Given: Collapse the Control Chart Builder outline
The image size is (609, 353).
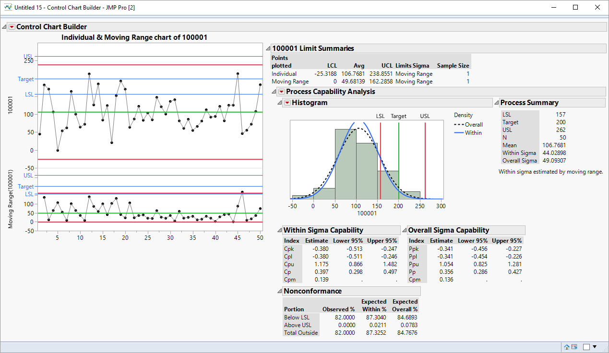Looking at the screenshot, I should click(x=5, y=27).
